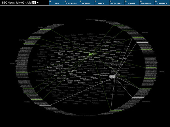Select the word 'Programme'
This screenshot has width=170, height=127.
(61, 69)
